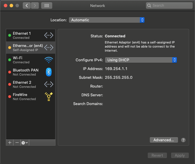The height and width of the screenshot is (164, 195).
Task: Click the Revert button
Action: click(157, 156)
